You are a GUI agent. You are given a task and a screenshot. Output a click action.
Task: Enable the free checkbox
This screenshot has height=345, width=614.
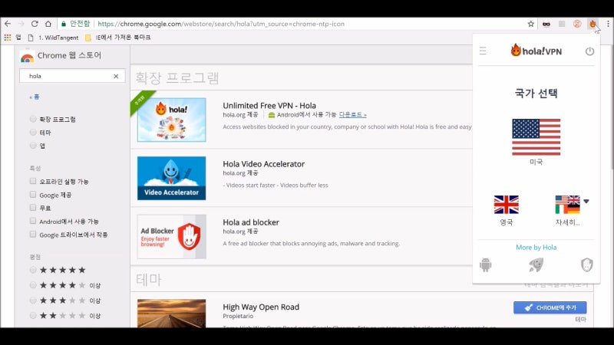[33, 208]
